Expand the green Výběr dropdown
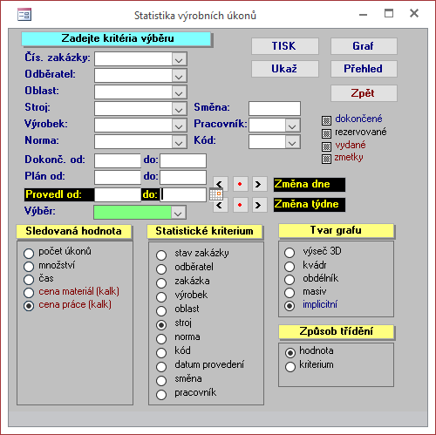 (178, 213)
